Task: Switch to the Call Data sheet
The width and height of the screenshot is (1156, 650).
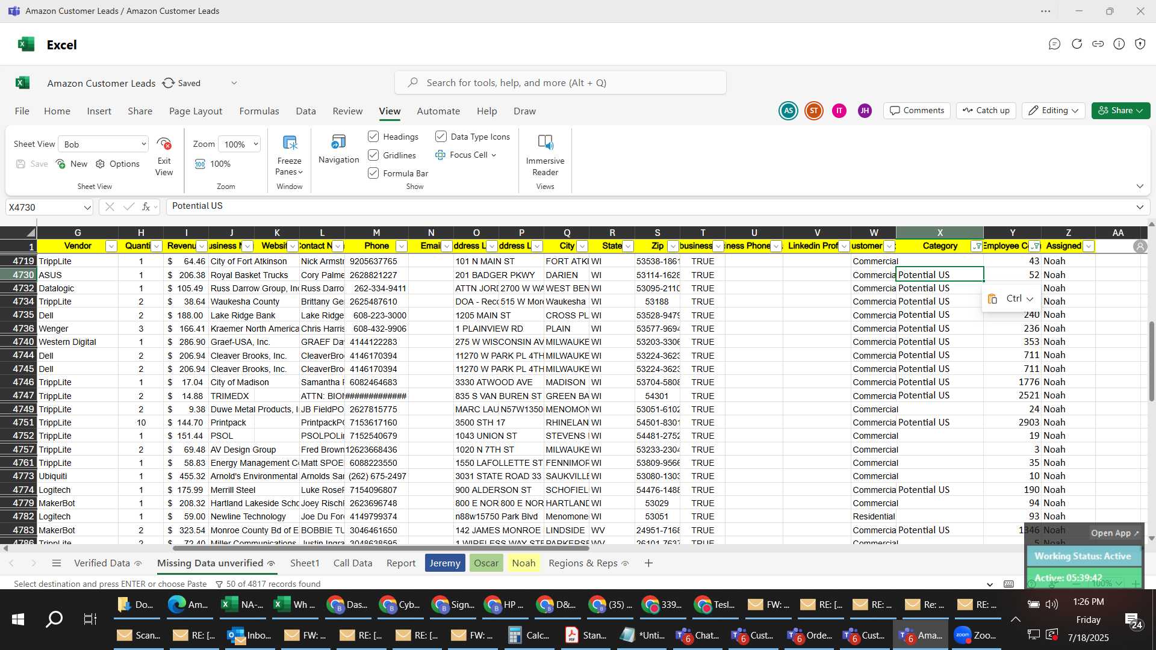Action: [x=353, y=563]
